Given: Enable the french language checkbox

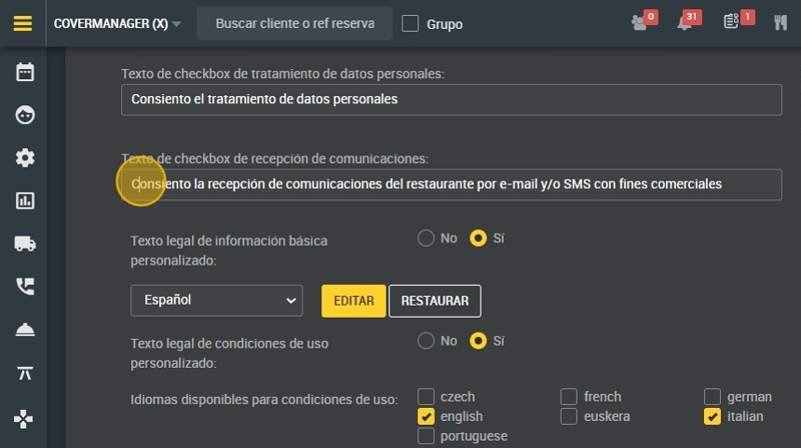Looking at the screenshot, I should tap(569, 397).
